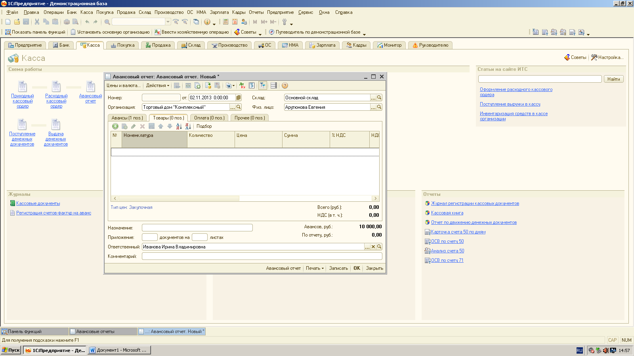The image size is (634, 356).
Task: Click the windows list icon in main toolbar
Action: (196, 22)
